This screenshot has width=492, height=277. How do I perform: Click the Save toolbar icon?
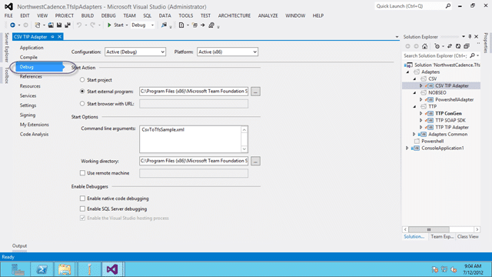click(x=59, y=25)
